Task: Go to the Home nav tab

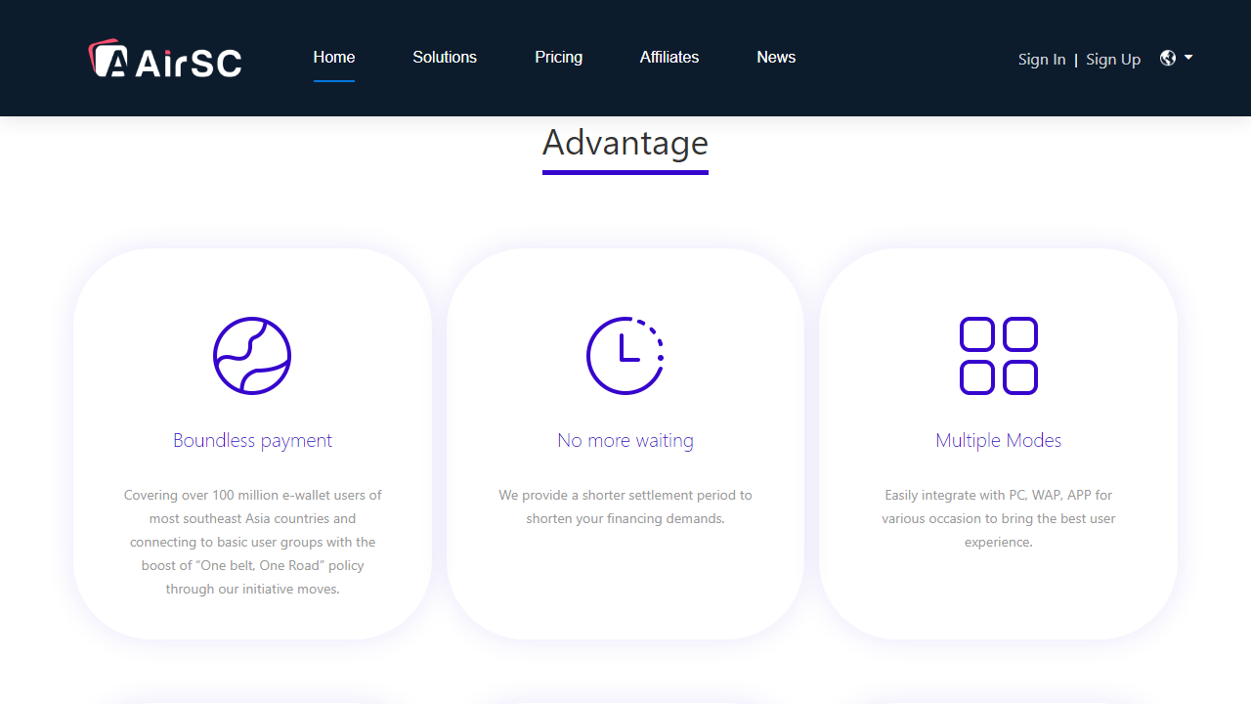Action: pyautogui.click(x=334, y=57)
